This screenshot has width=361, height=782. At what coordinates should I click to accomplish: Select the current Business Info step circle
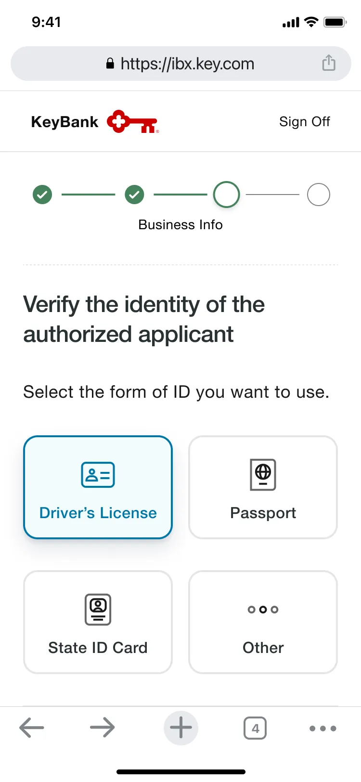pyautogui.click(x=226, y=195)
